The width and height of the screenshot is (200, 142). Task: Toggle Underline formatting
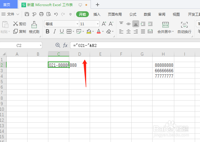(x=62, y=31)
